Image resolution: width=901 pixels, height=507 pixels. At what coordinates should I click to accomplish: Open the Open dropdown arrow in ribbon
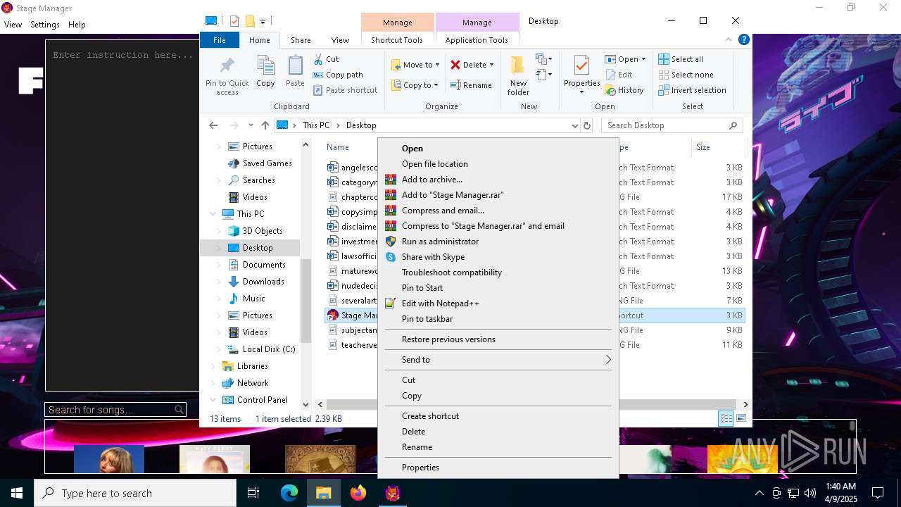coord(643,59)
